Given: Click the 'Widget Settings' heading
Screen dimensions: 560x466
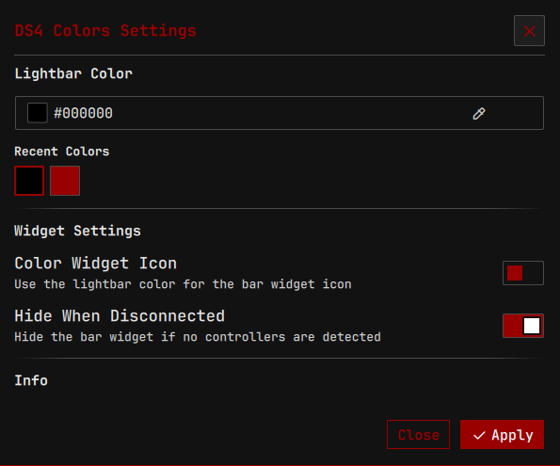Looking at the screenshot, I should pyautogui.click(x=77, y=231).
